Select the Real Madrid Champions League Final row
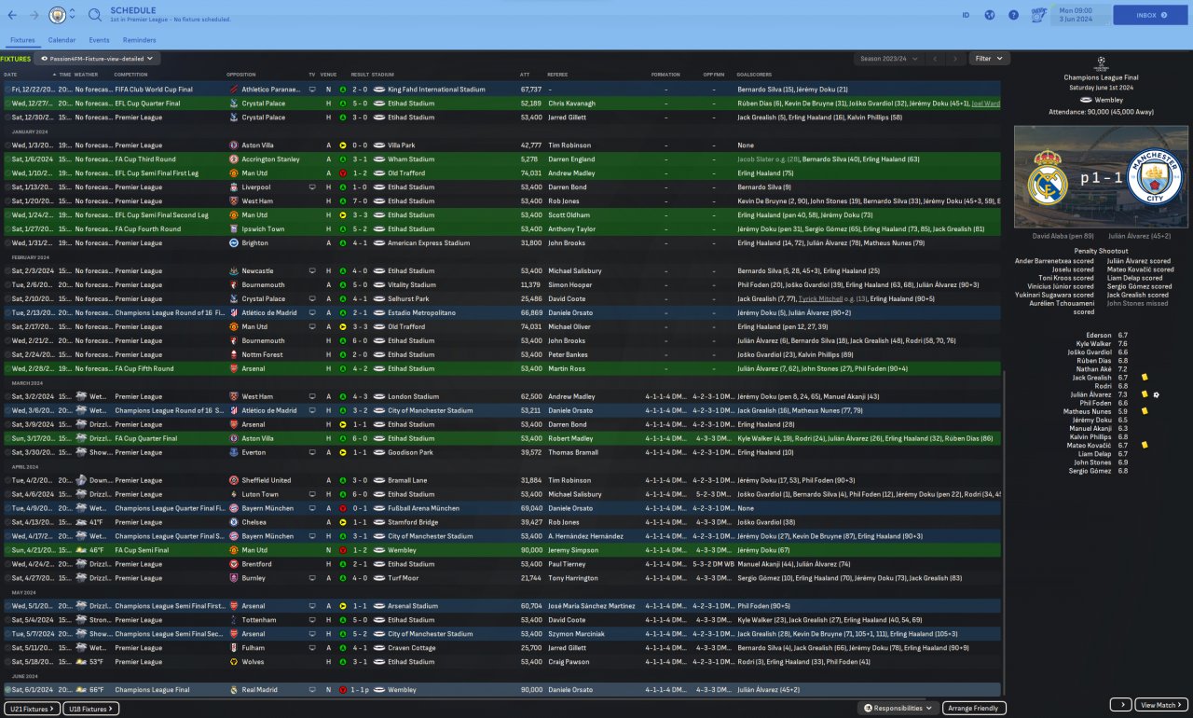The image size is (1193, 718). (x=501, y=690)
